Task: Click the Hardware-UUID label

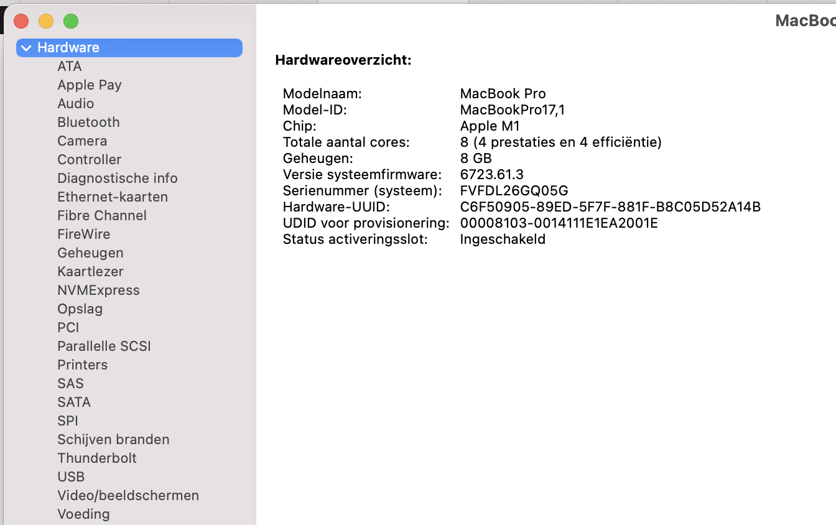Action: point(336,207)
